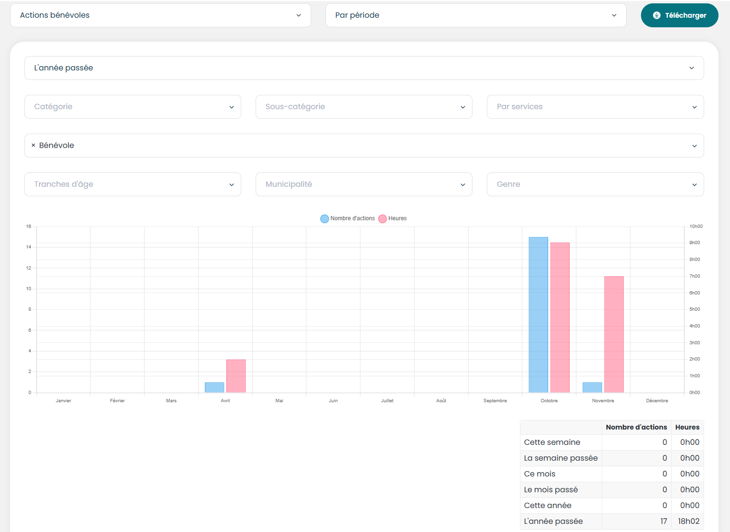The height and width of the screenshot is (532, 730).
Task: Click the pink November hours bar
Action: click(x=614, y=334)
